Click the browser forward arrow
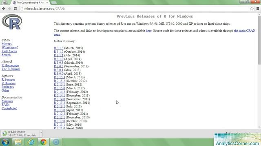The height and width of the screenshot is (146, 261). [9, 9]
